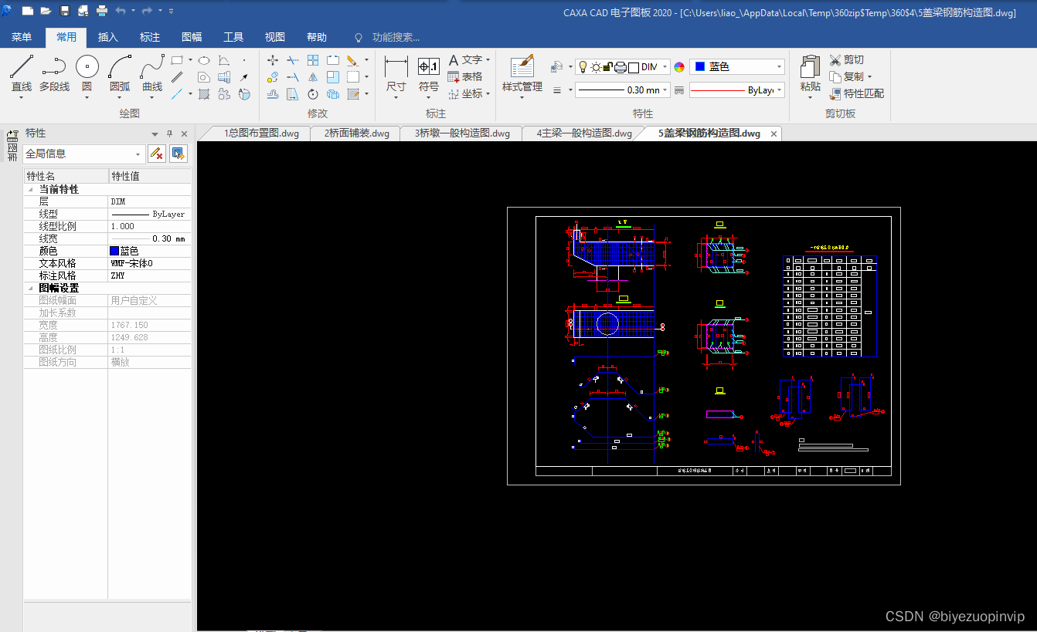Image resolution: width=1037 pixels, height=632 pixels.
Task: Close the 特性 properties panel
Action: pyautogui.click(x=184, y=133)
